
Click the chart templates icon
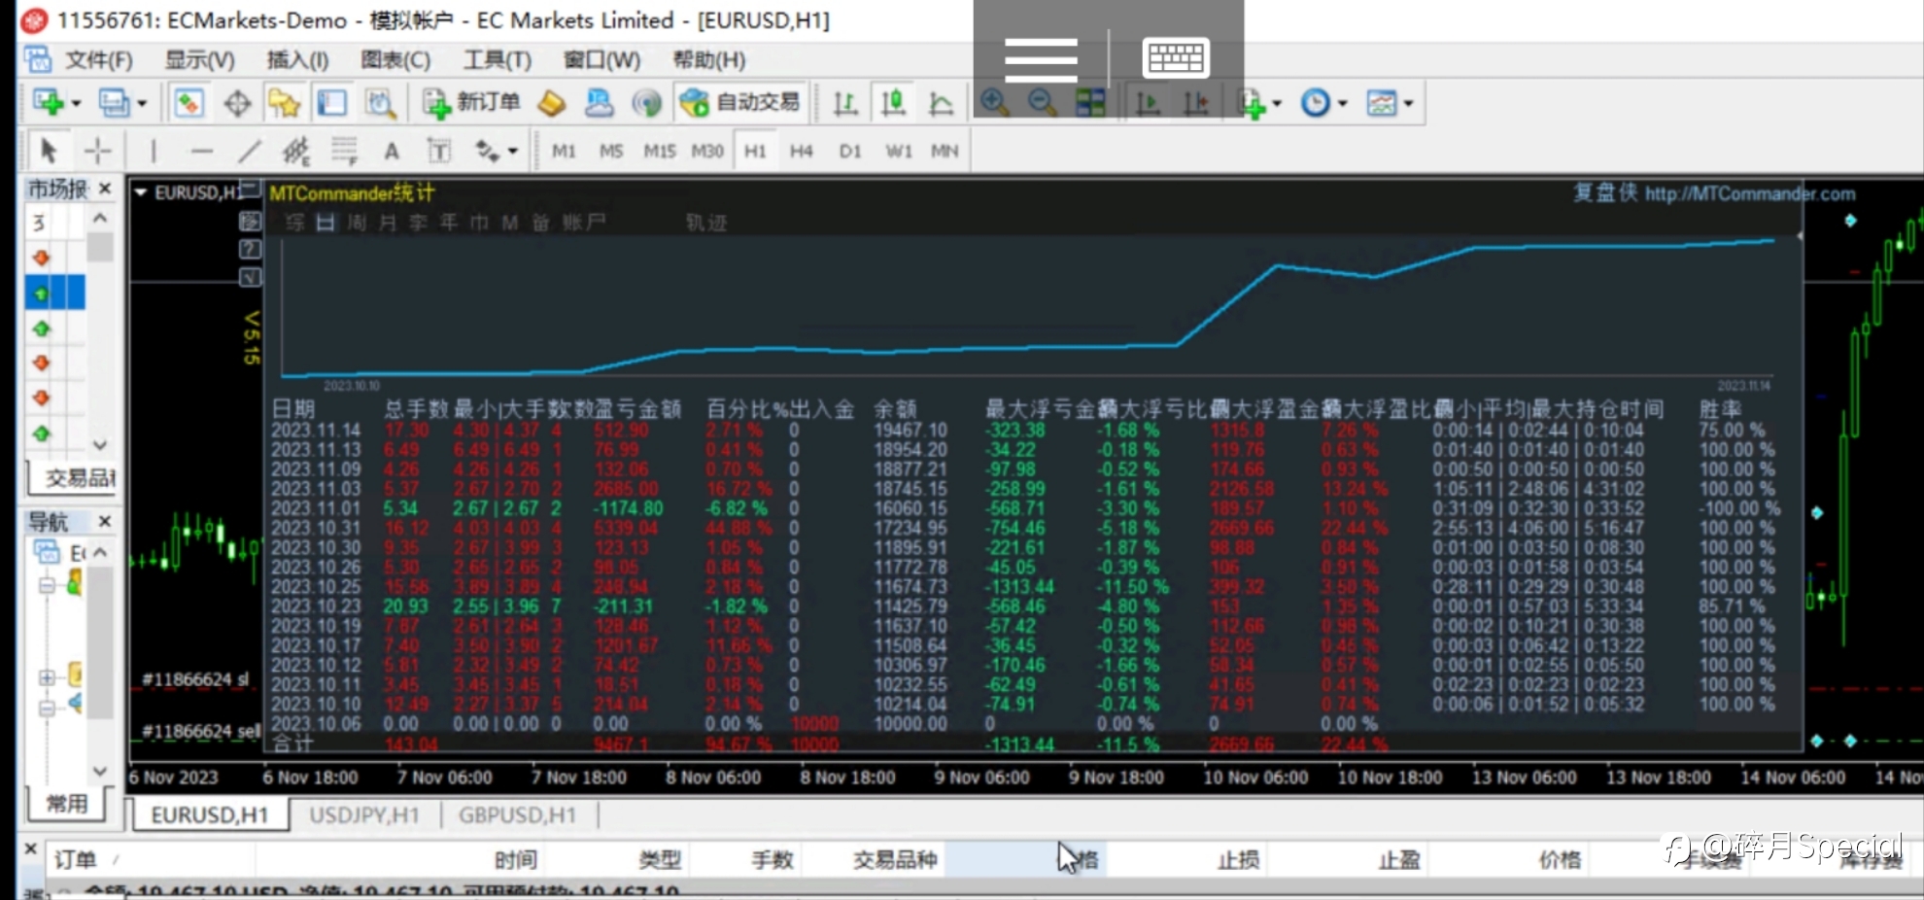pyautogui.click(x=1381, y=103)
